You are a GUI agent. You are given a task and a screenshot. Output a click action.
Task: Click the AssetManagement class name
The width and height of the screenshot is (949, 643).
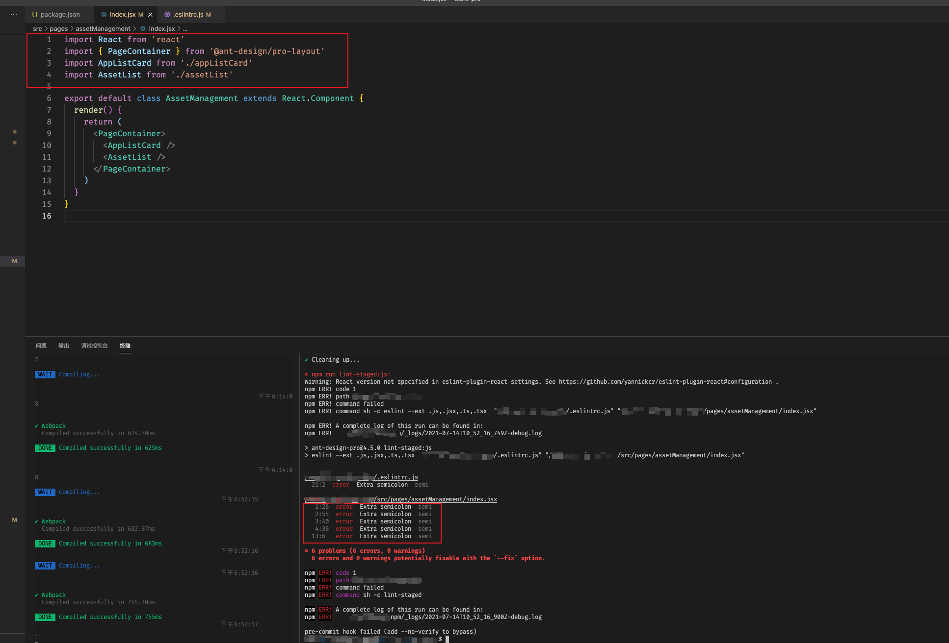(201, 99)
